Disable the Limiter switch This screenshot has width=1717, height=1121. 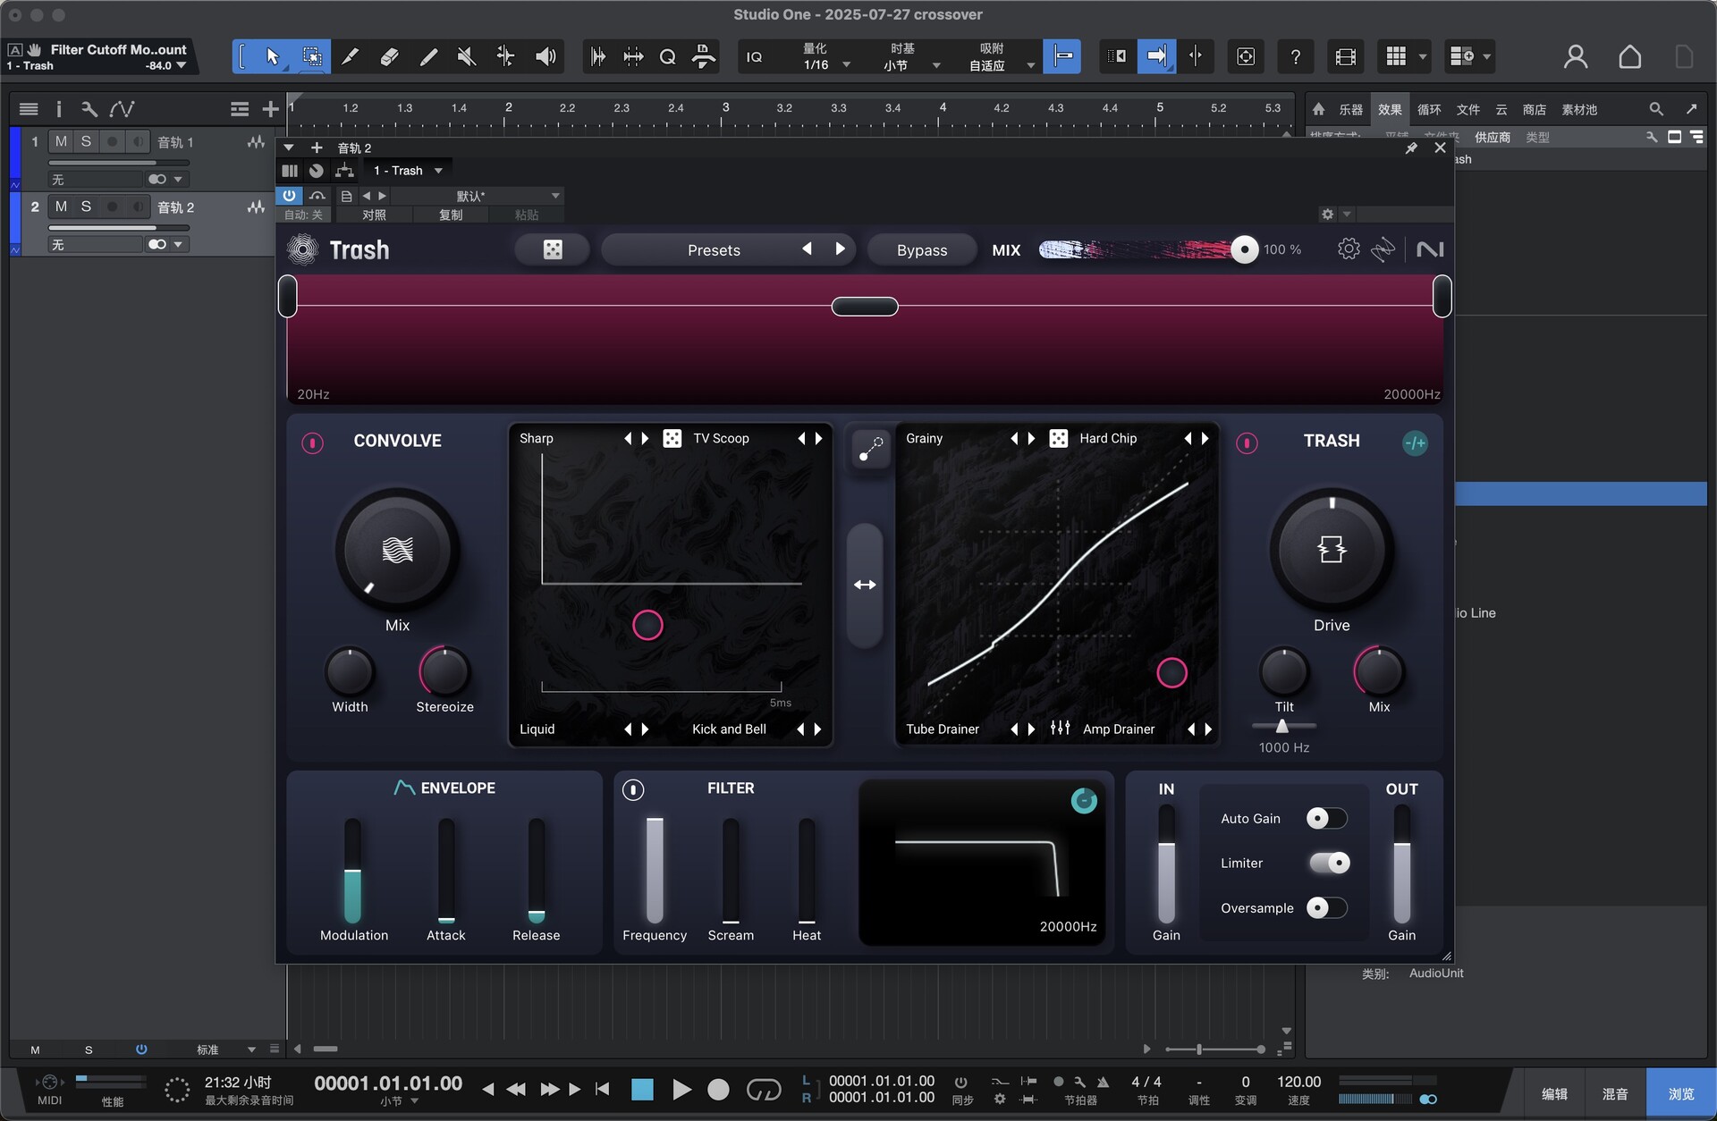[1330, 863]
